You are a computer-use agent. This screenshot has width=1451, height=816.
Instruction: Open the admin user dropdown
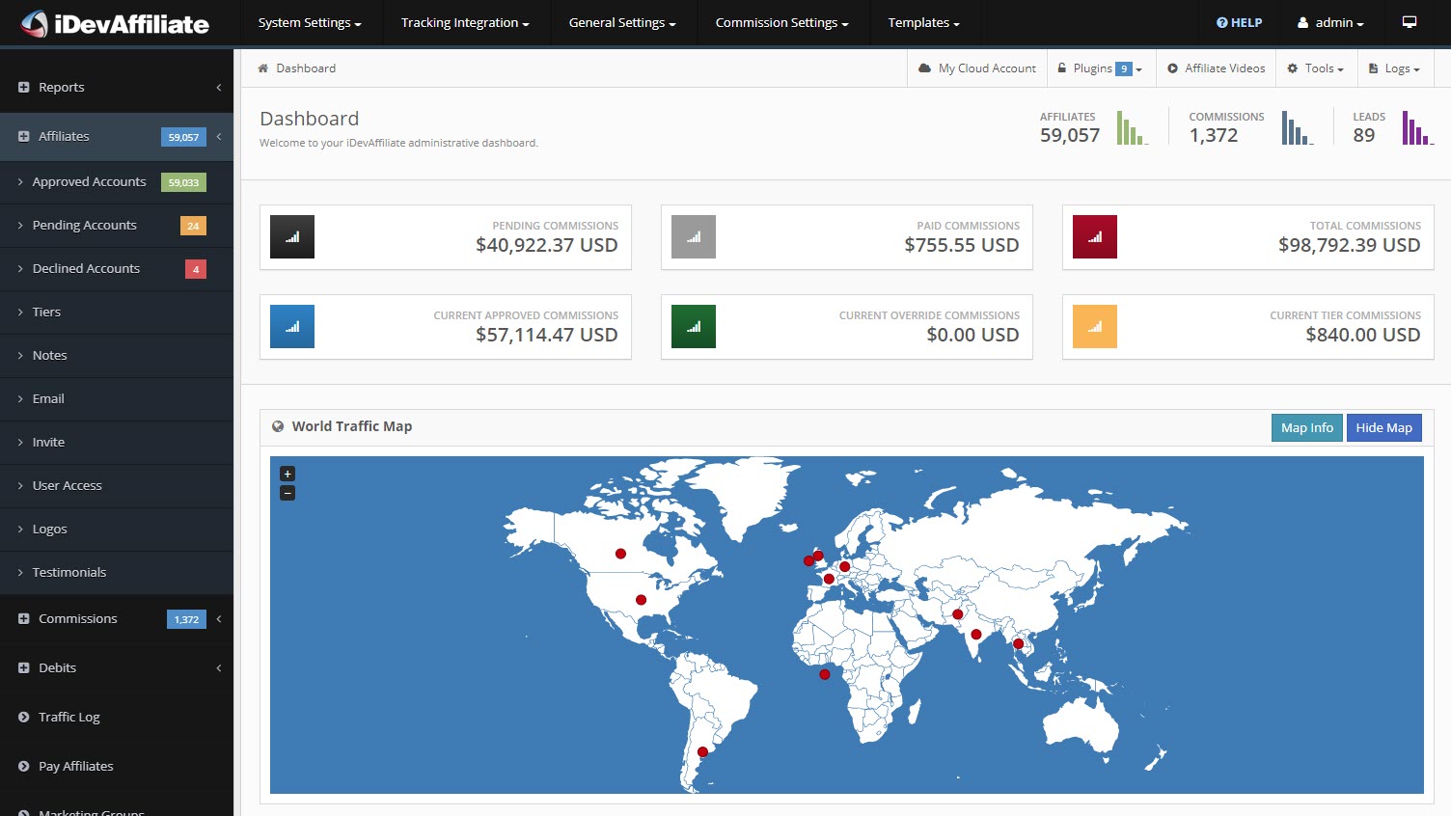pyautogui.click(x=1330, y=23)
